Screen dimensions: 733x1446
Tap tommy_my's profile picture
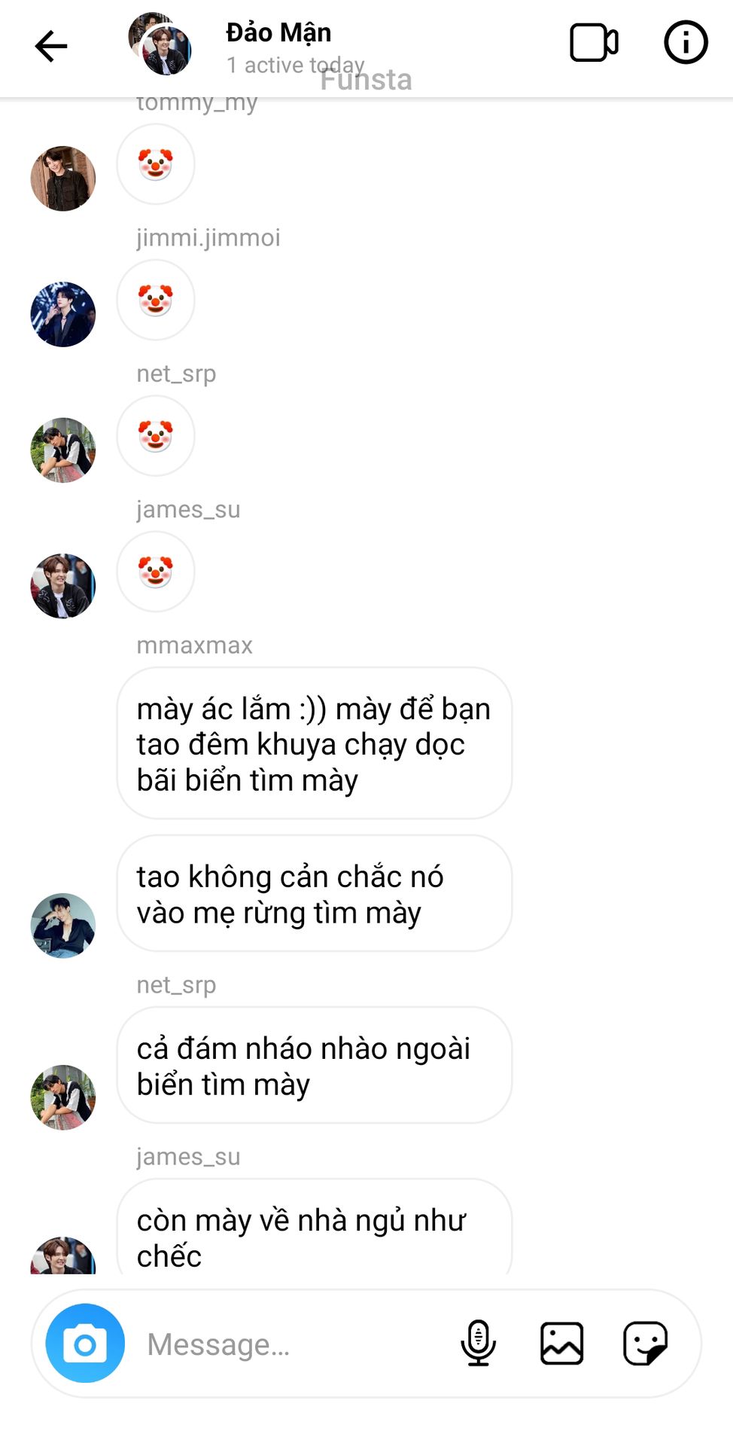tap(63, 178)
